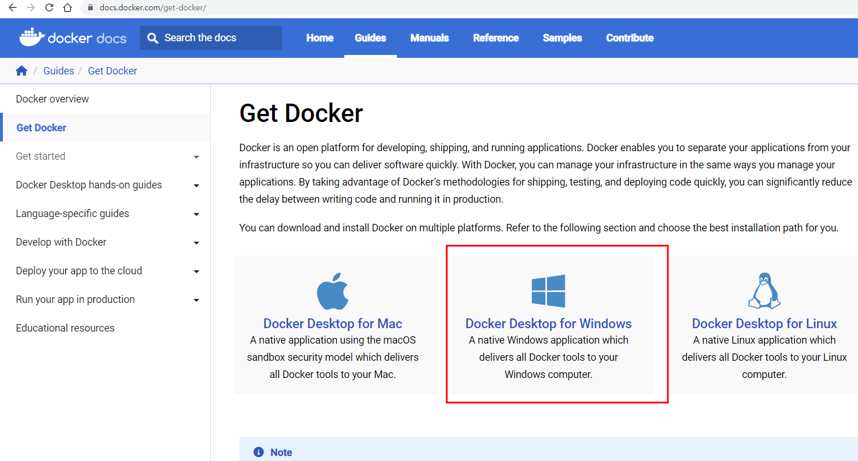This screenshot has width=858, height=461.
Task: Click the Windows card description text
Action: coord(548,357)
